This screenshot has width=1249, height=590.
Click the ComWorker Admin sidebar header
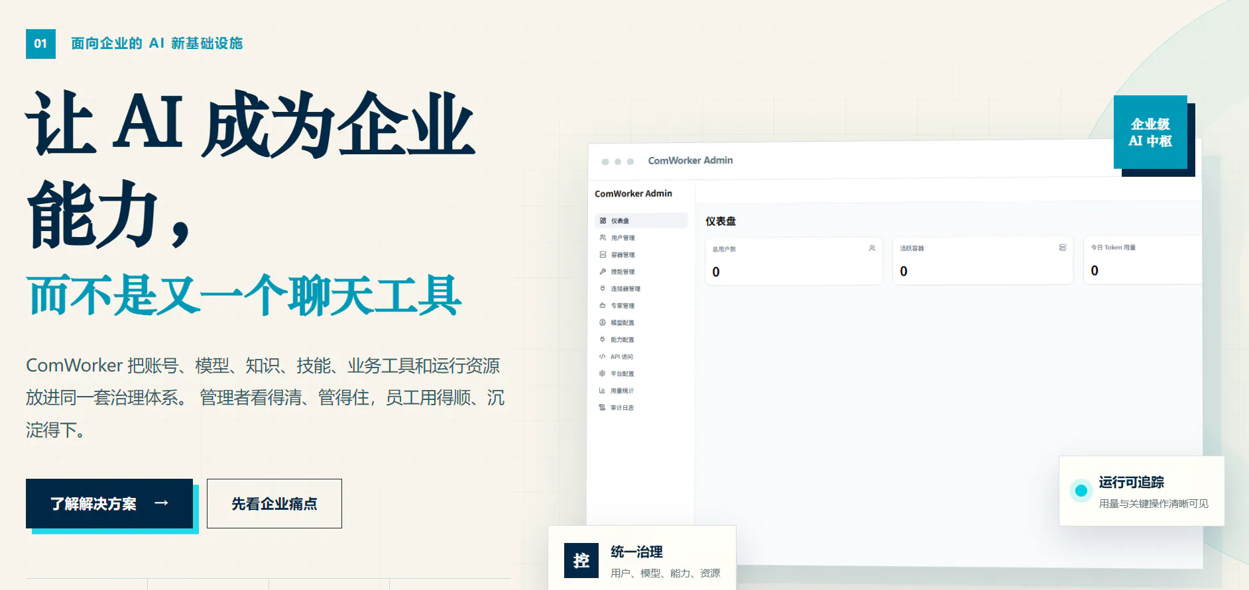(633, 193)
